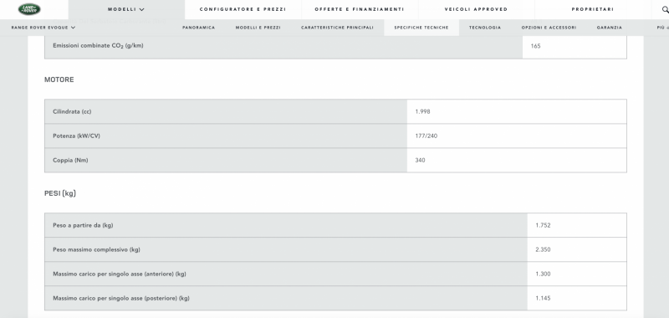
Task: Select the Peso massimo complessivo row
Action: [335, 249]
